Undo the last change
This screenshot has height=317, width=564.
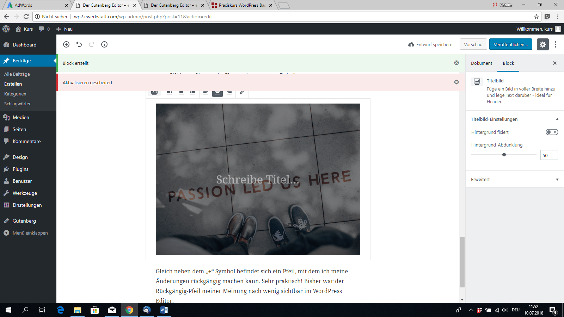(x=79, y=44)
